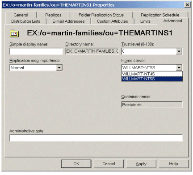Click the Administrative note label

[27, 131]
